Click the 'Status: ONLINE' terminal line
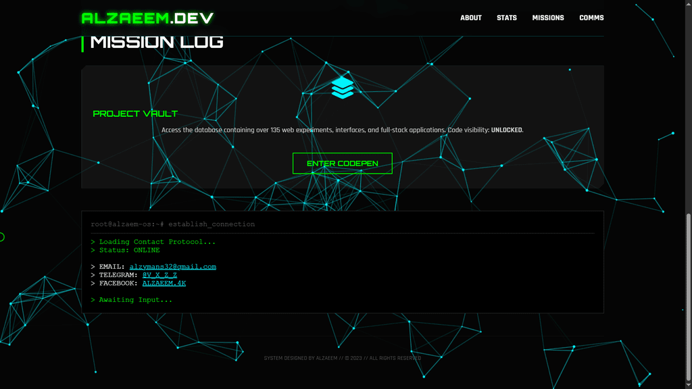 pyautogui.click(x=126, y=251)
